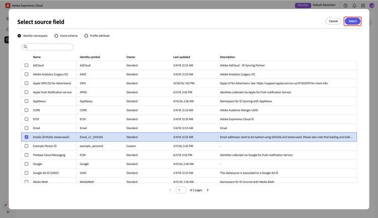This screenshot has width=378, height=218.
Task: Click 'Adobe AdCloud - ID Syncing Partner' description
Action: pos(242,66)
